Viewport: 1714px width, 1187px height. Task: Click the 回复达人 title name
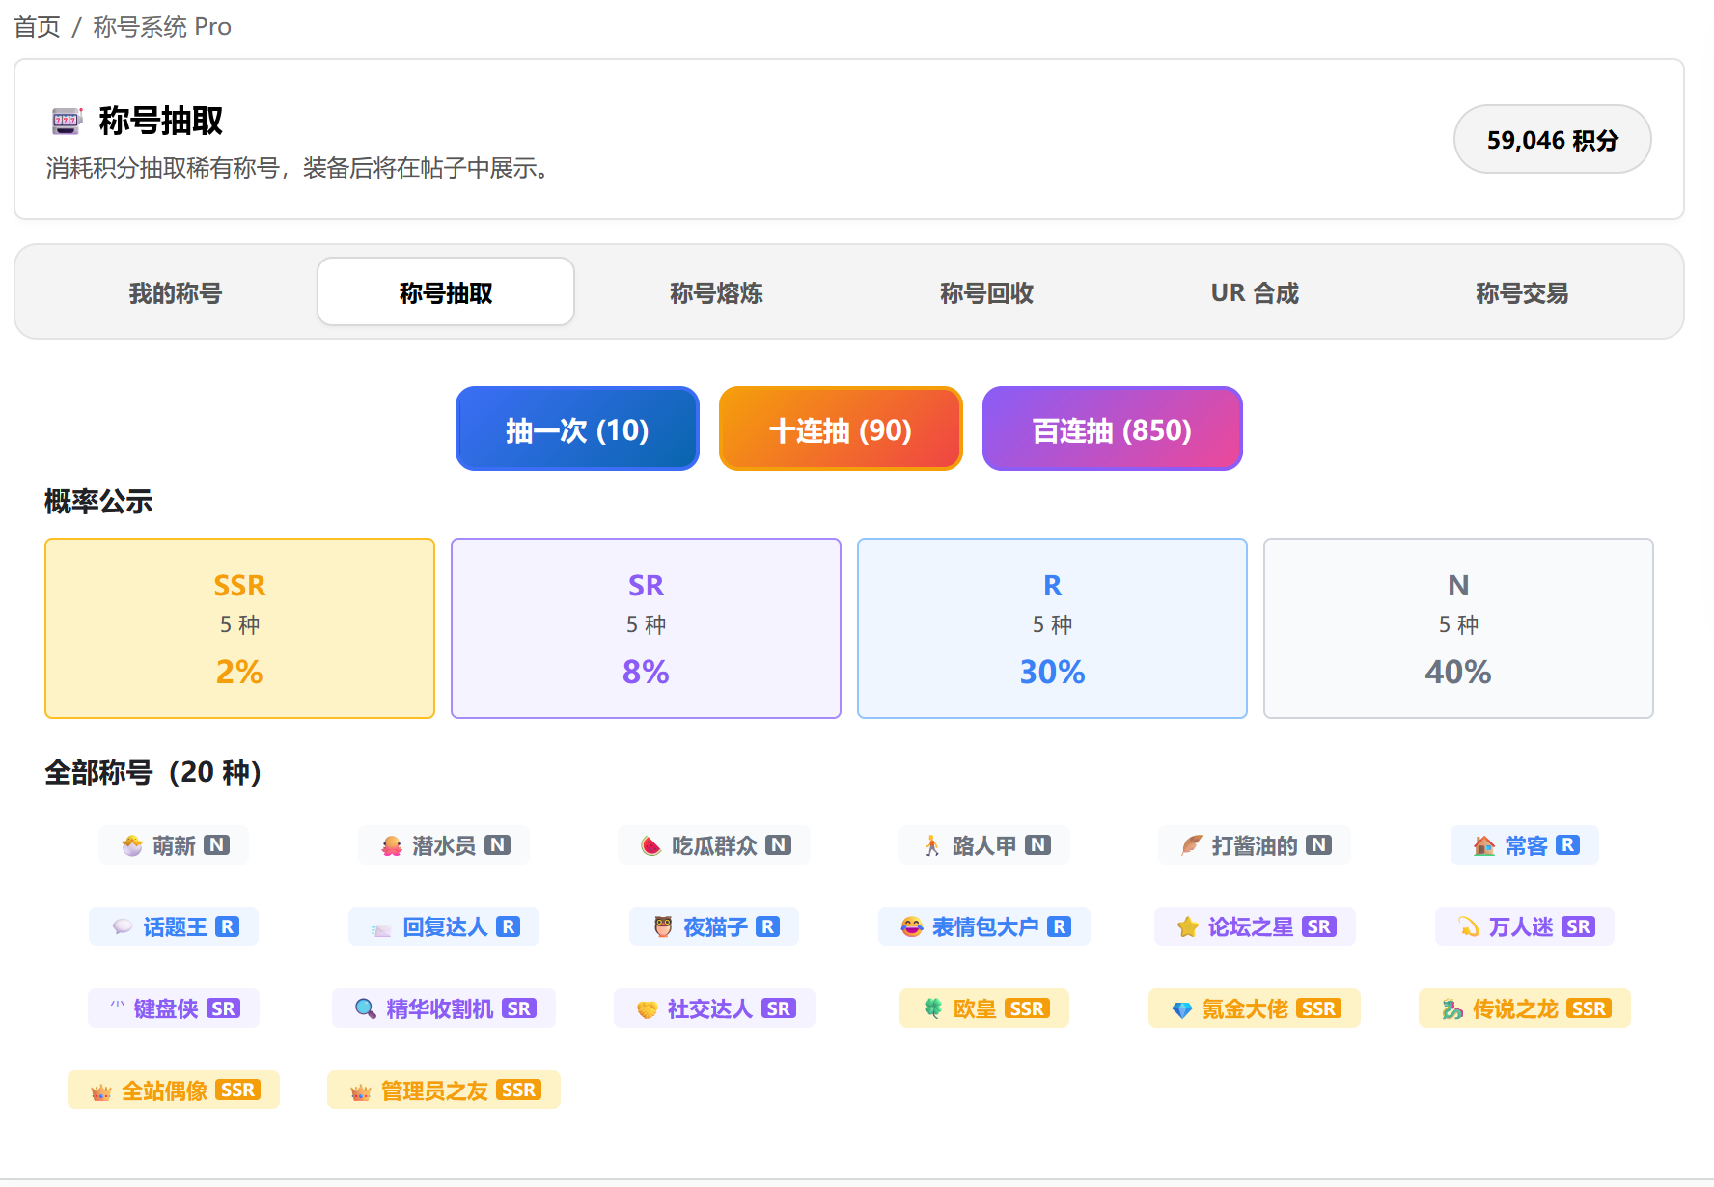tap(445, 927)
